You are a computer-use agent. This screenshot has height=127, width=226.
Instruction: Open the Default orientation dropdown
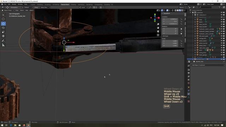click(x=27, y=7)
